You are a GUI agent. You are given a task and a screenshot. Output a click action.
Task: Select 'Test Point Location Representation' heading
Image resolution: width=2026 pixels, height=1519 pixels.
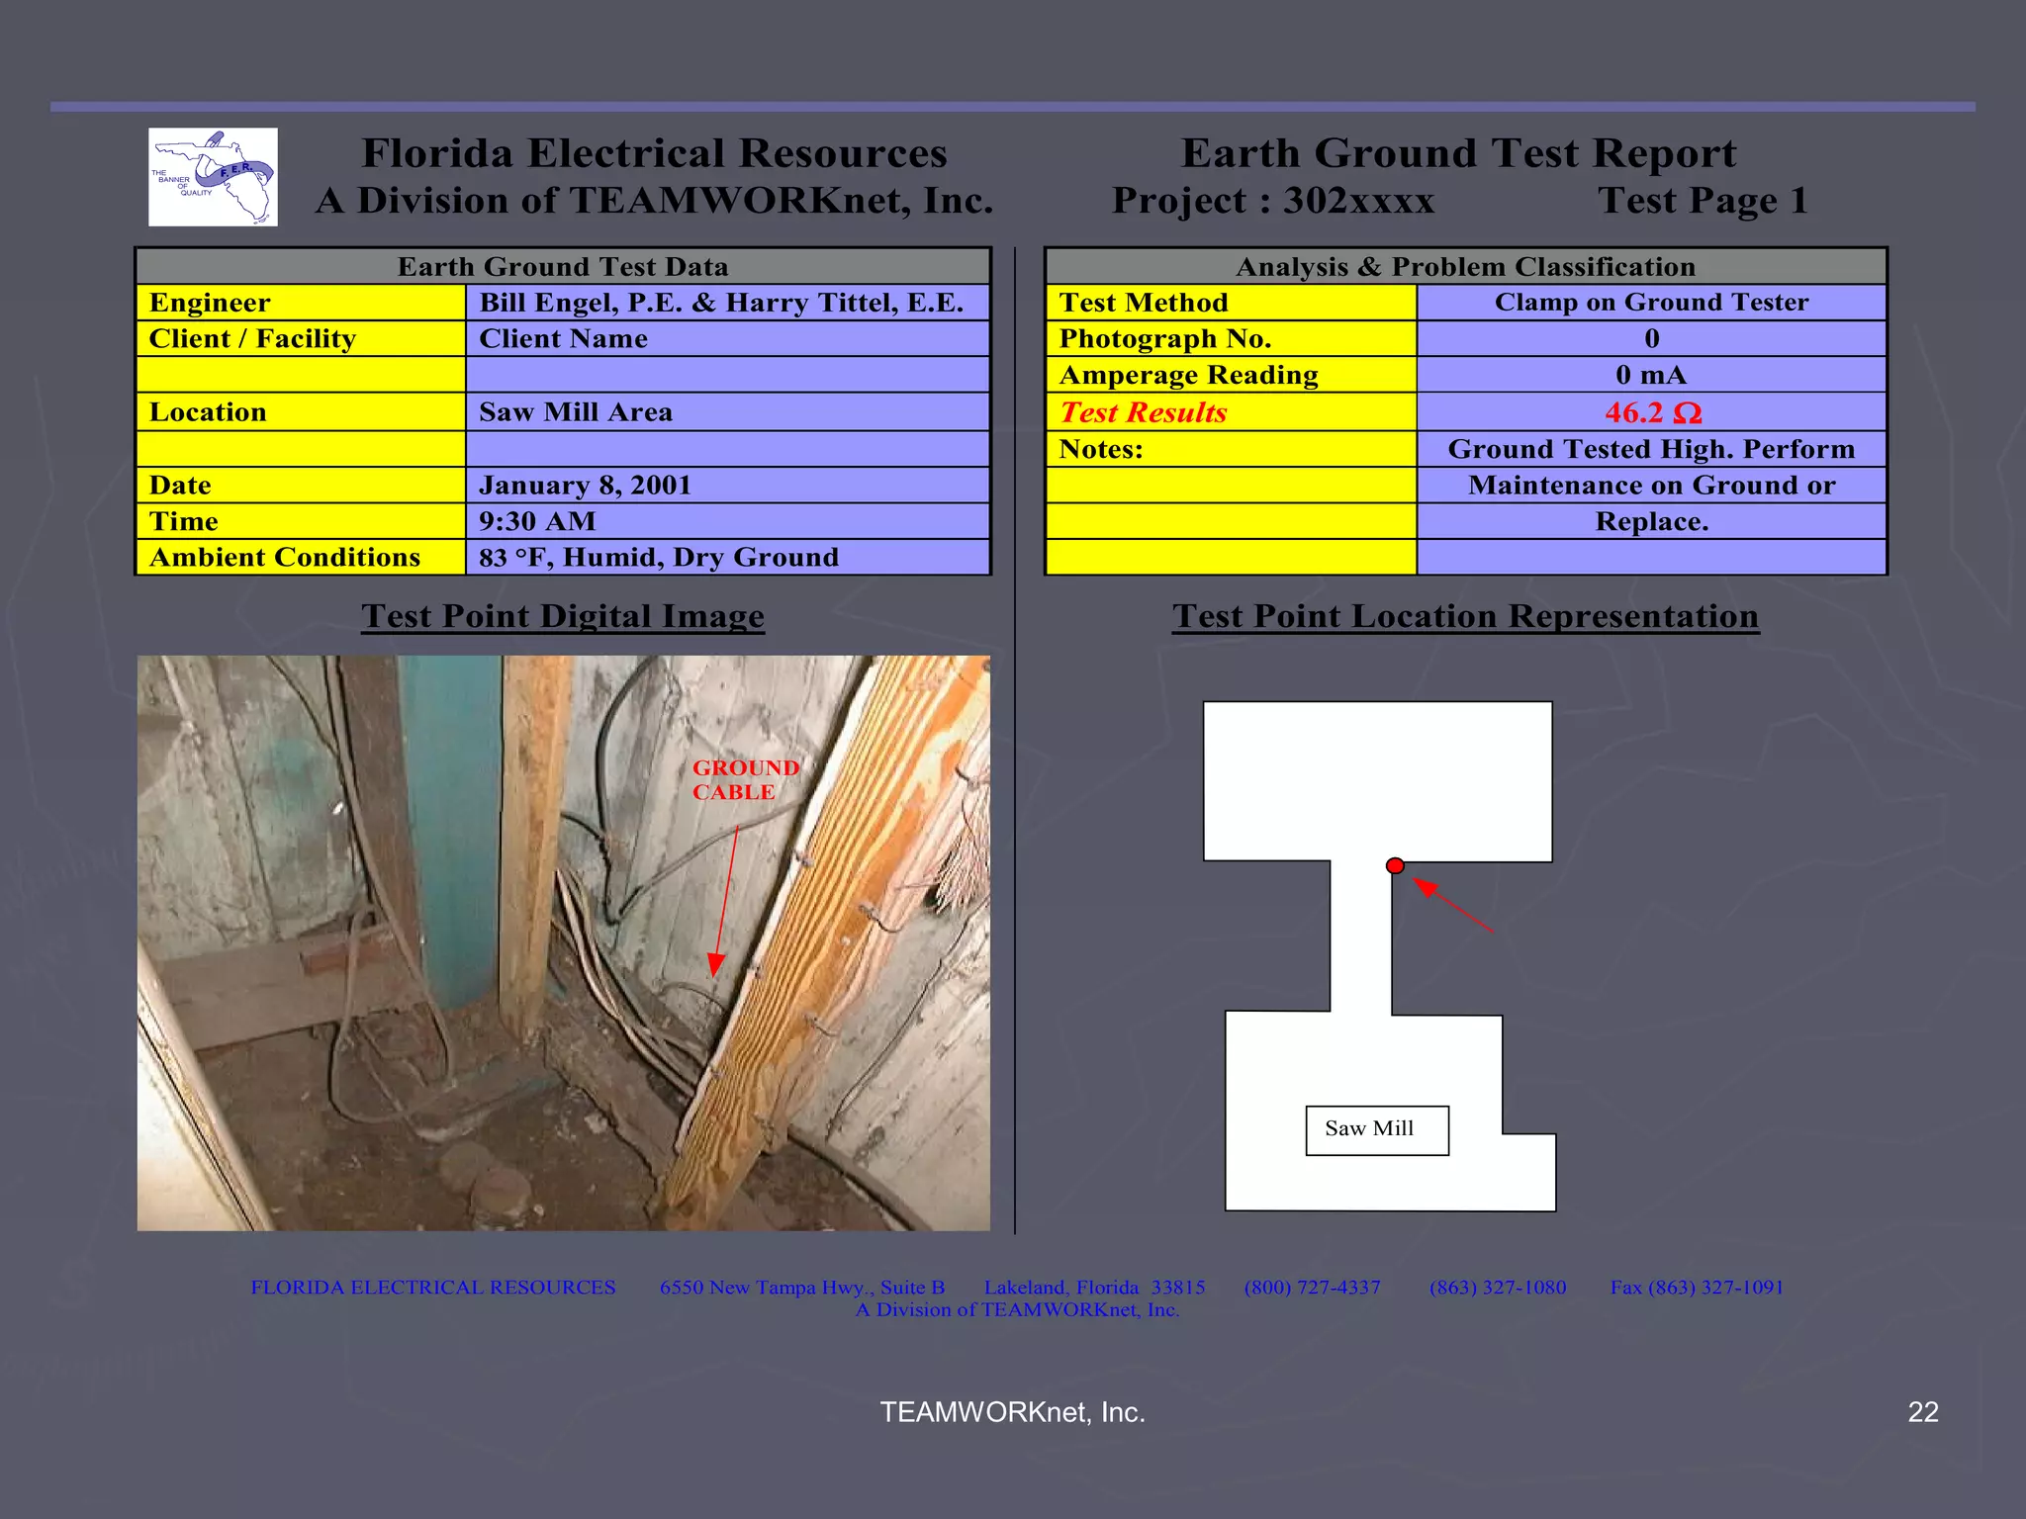coord(1465,616)
